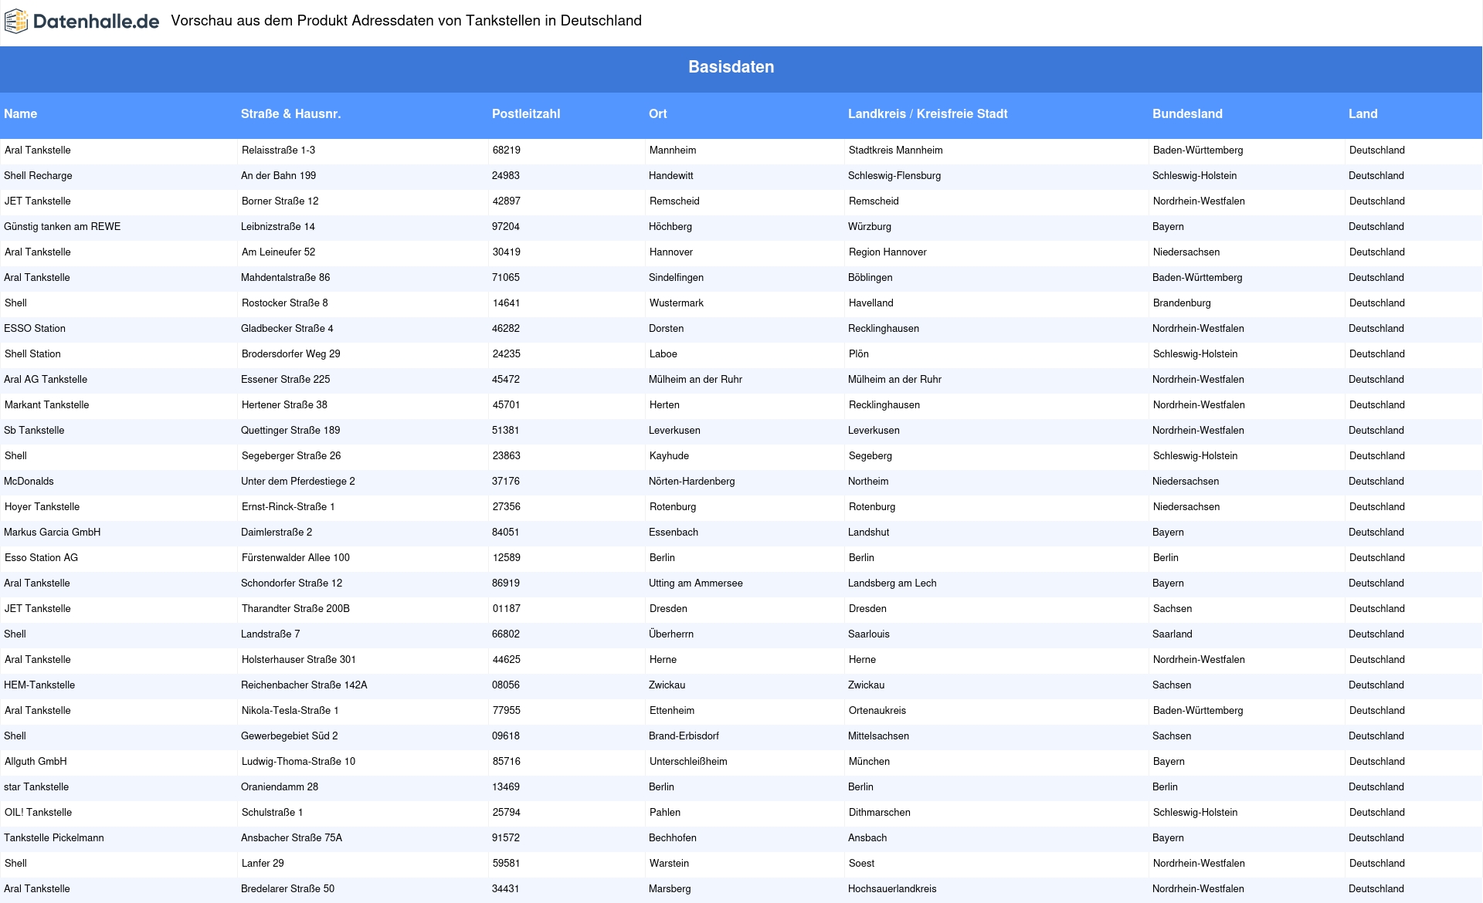Click the Bundesland column header
Viewport: 1483px width, 903px height.
[1187, 113]
